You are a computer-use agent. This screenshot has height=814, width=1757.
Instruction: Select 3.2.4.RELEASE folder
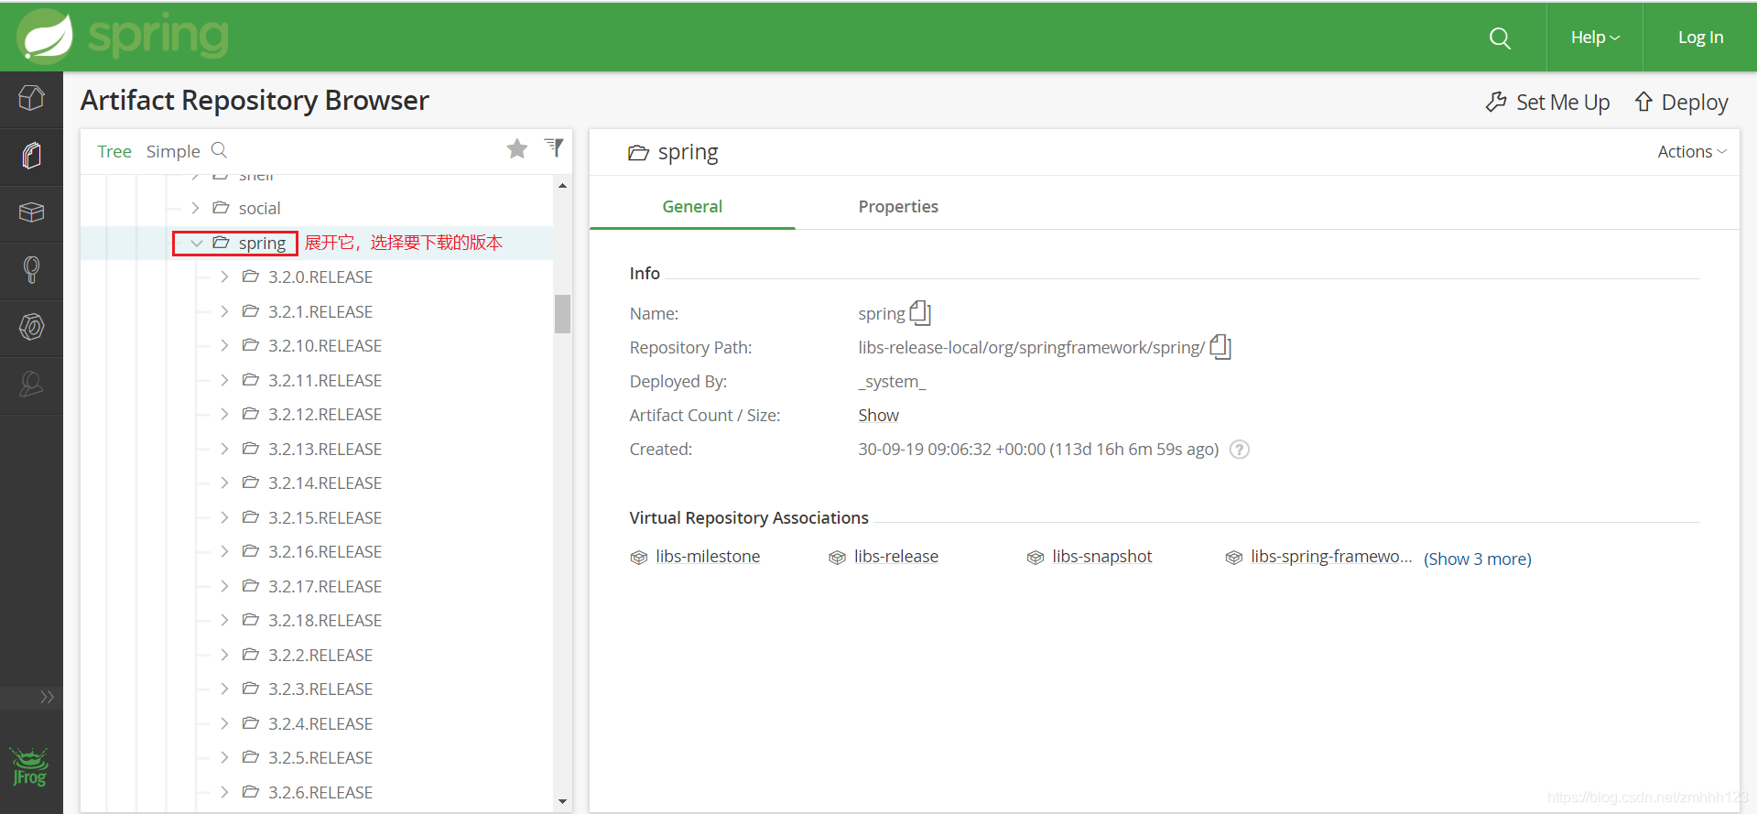click(x=320, y=723)
